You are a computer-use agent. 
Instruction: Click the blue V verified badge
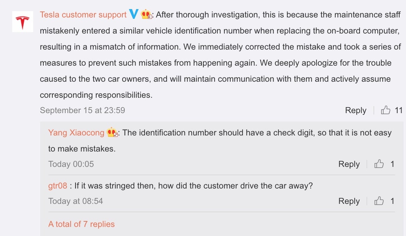(134, 14)
